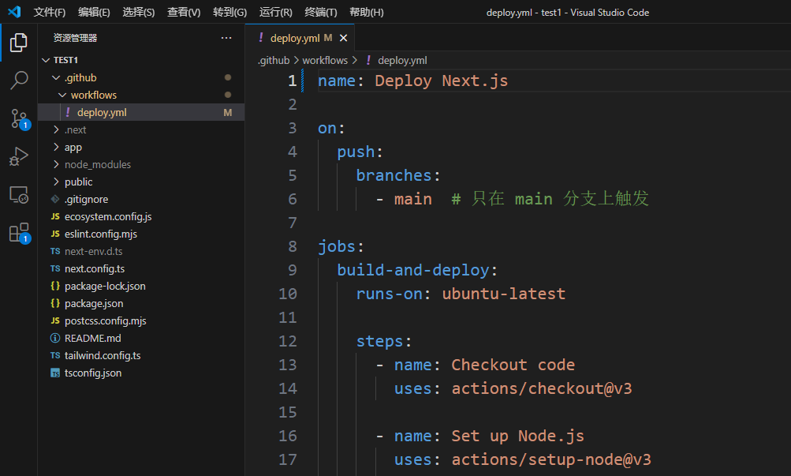The height and width of the screenshot is (476, 791).
Task: Expand the app folder
Action: pos(56,147)
